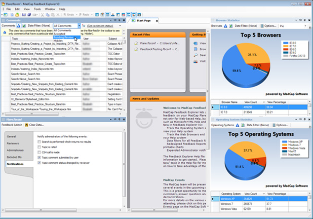This screenshot has width=313, height=219.
Task: Uncheck 'Topic comment status changed by reviewer'
Action: (39, 163)
